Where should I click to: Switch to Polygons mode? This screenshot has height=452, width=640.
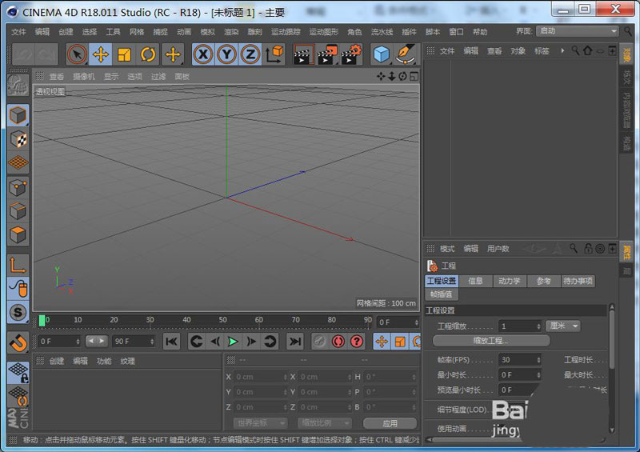(18, 234)
